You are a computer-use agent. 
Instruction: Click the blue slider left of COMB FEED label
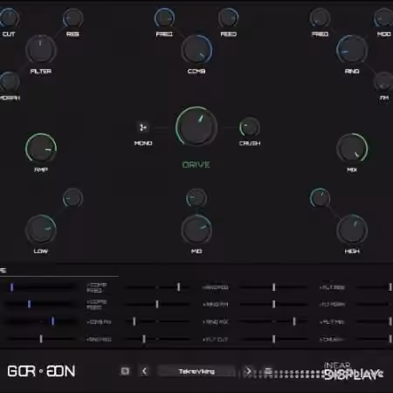point(41,305)
